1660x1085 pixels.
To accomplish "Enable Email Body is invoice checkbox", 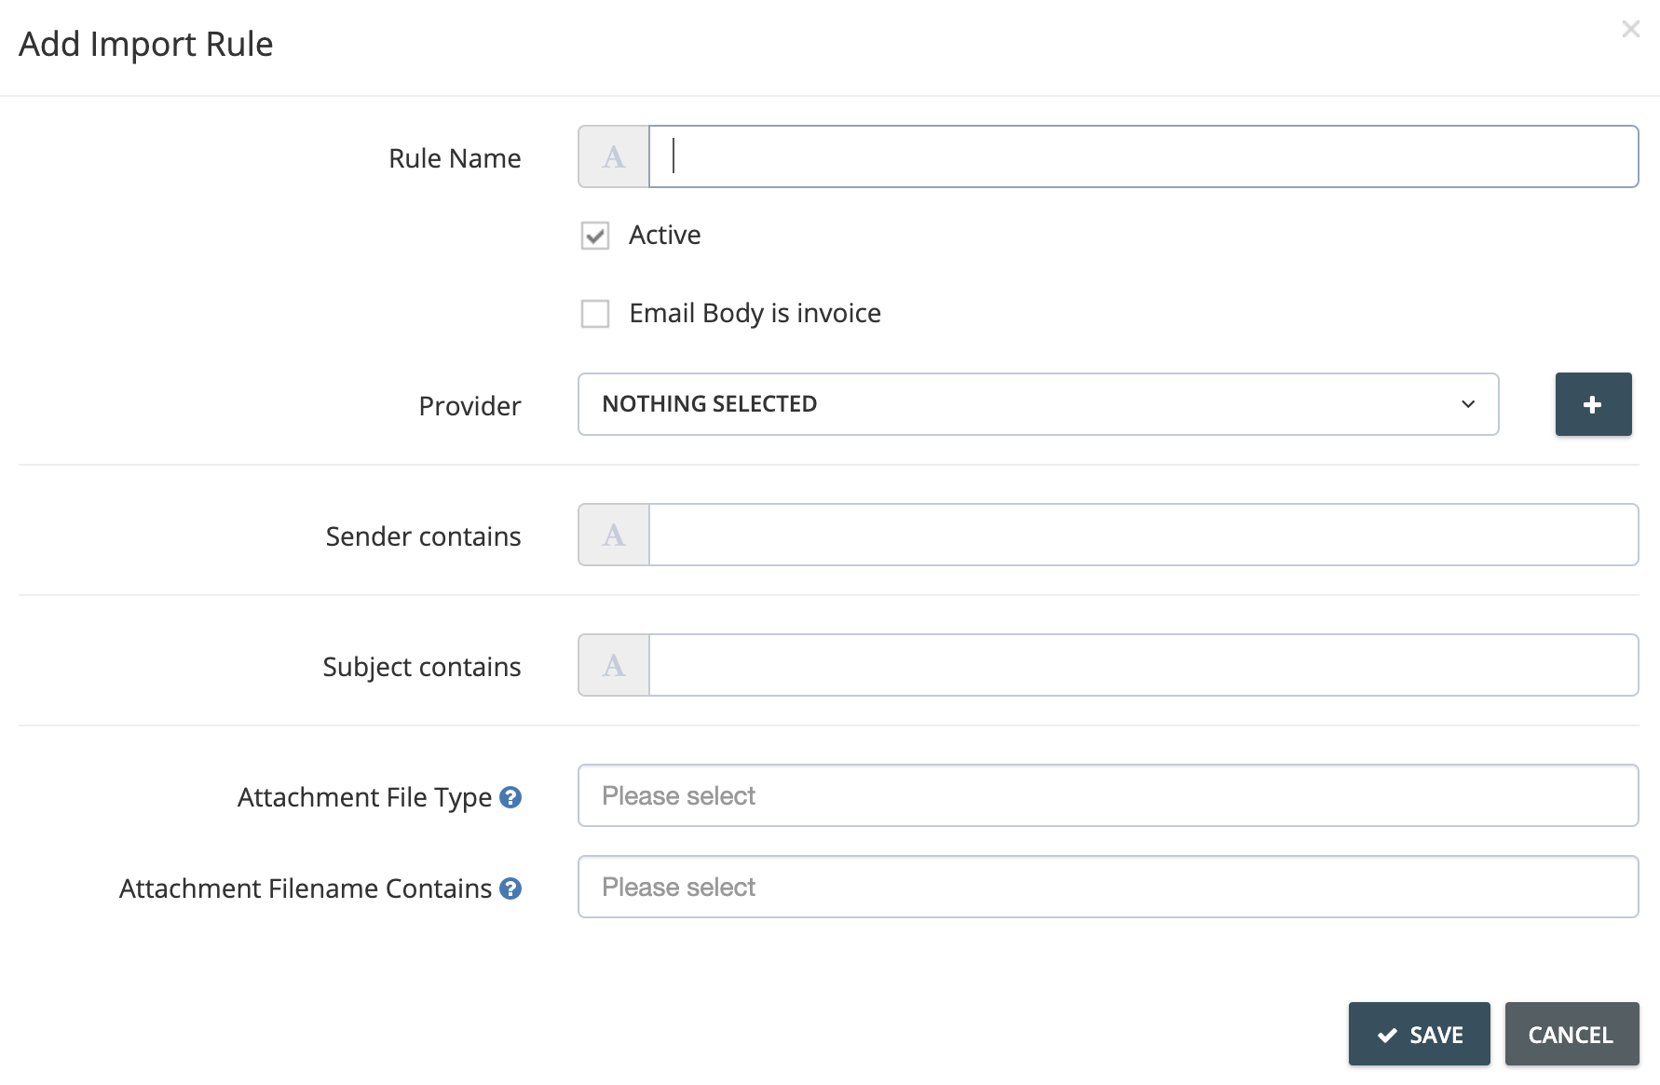I will coord(595,314).
